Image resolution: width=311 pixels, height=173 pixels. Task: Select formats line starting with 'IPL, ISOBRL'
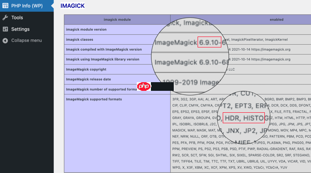click(x=241, y=124)
